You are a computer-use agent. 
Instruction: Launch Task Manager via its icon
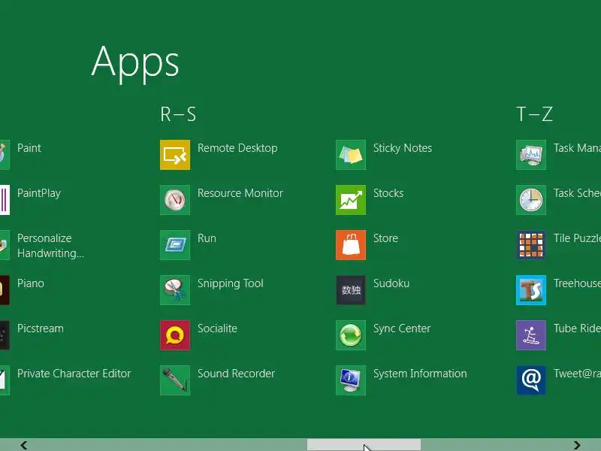tap(531, 155)
